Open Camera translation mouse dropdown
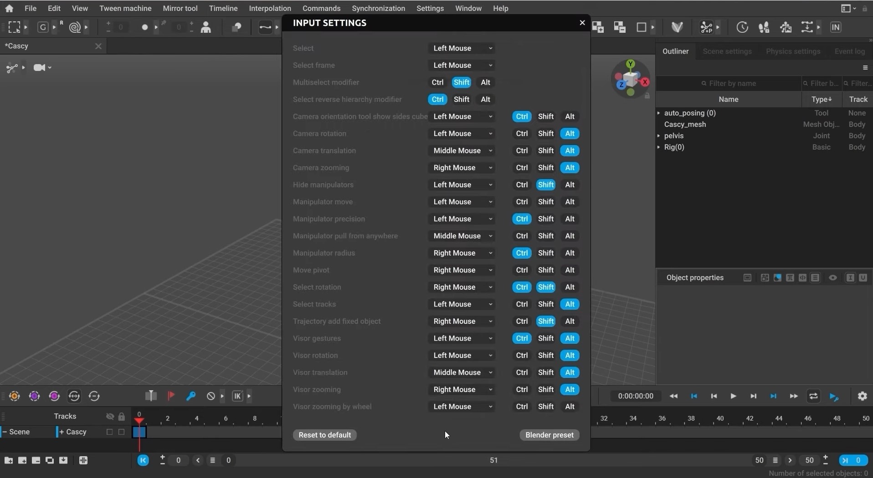Viewport: 873px width, 478px height. click(462, 151)
